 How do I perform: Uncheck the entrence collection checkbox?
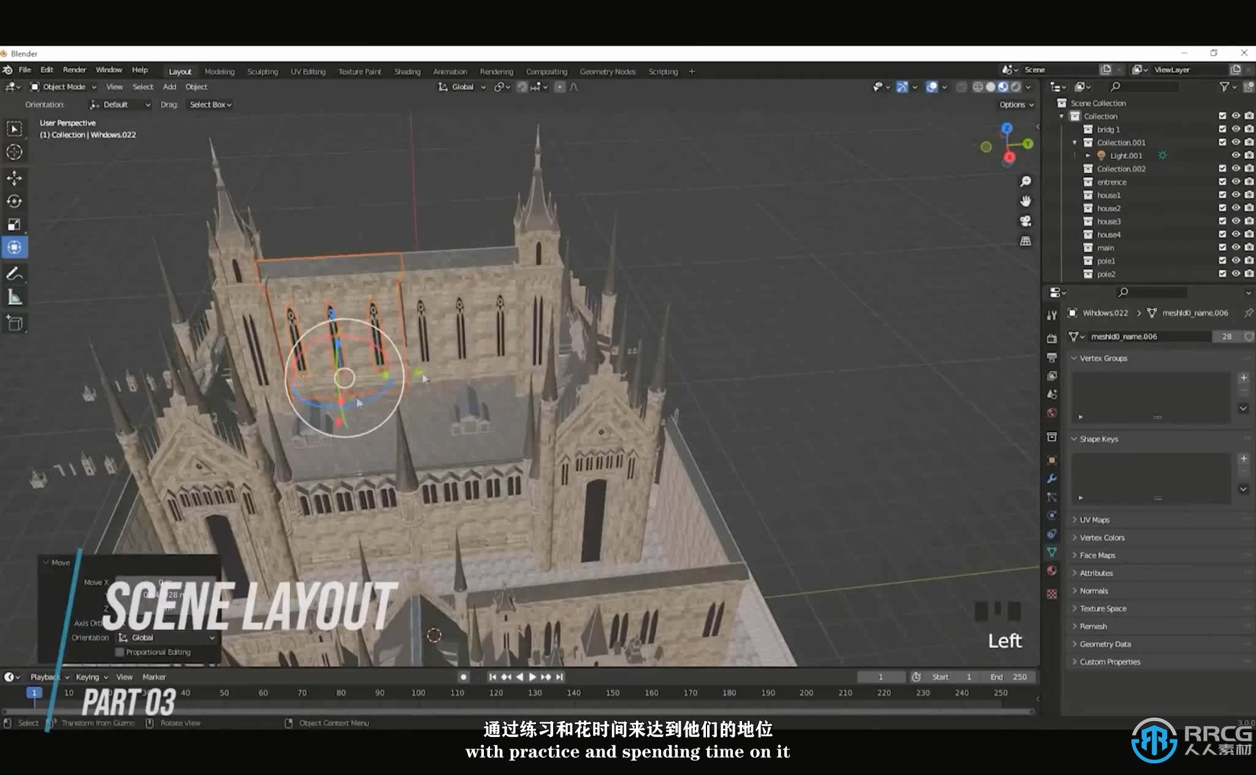coord(1222,181)
